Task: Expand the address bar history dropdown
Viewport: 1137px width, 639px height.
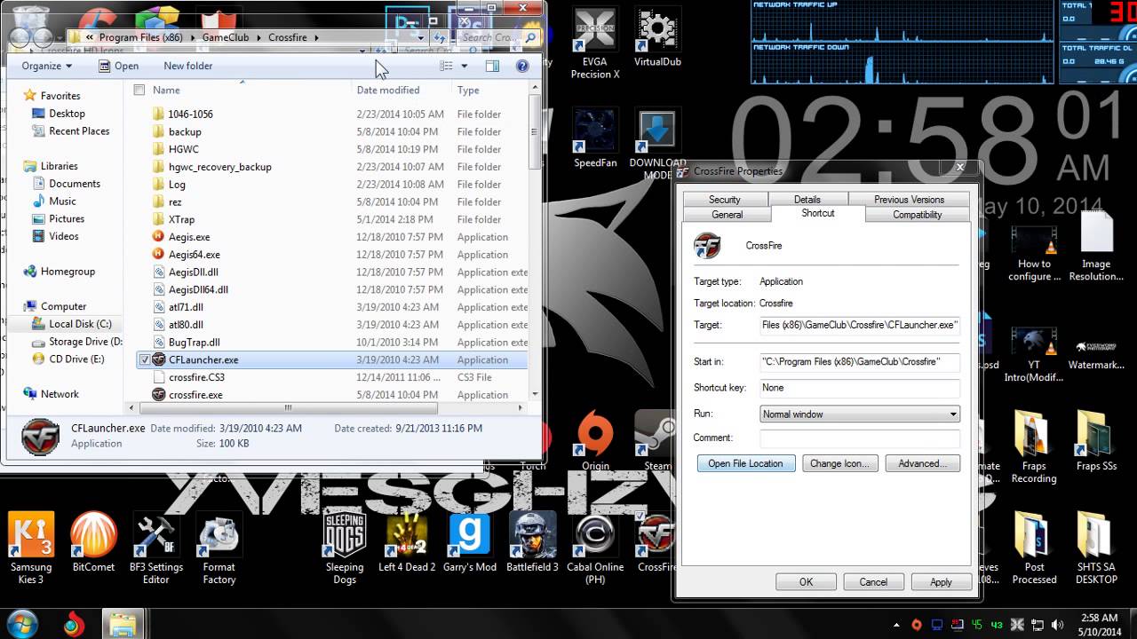Action: [420, 38]
